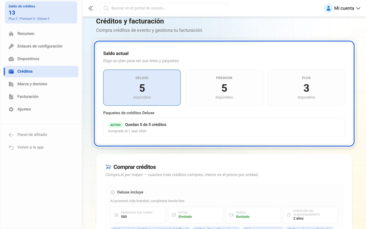Expand the account menu chevron
366x229 pixels.
pos(358,8)
